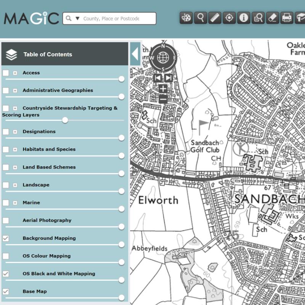Screen dimensions: 305x305
Task: Click the MAGIC logo link
Action: (x=31, y=18)
